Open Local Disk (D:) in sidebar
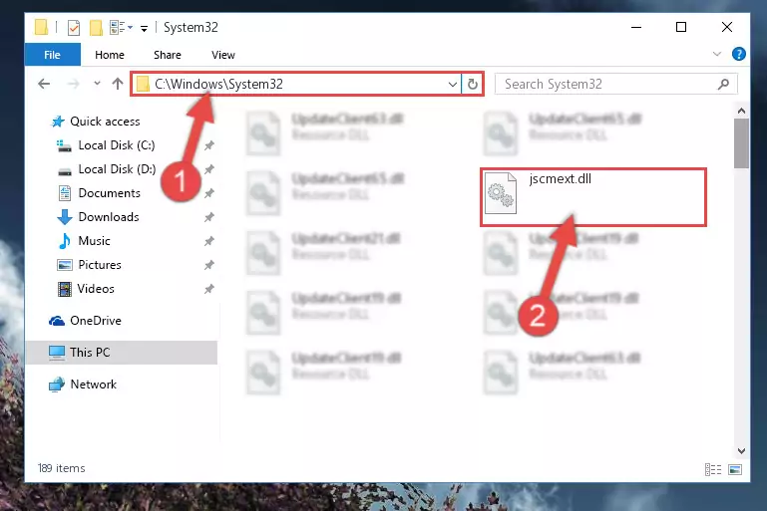 tap(106, 169)
